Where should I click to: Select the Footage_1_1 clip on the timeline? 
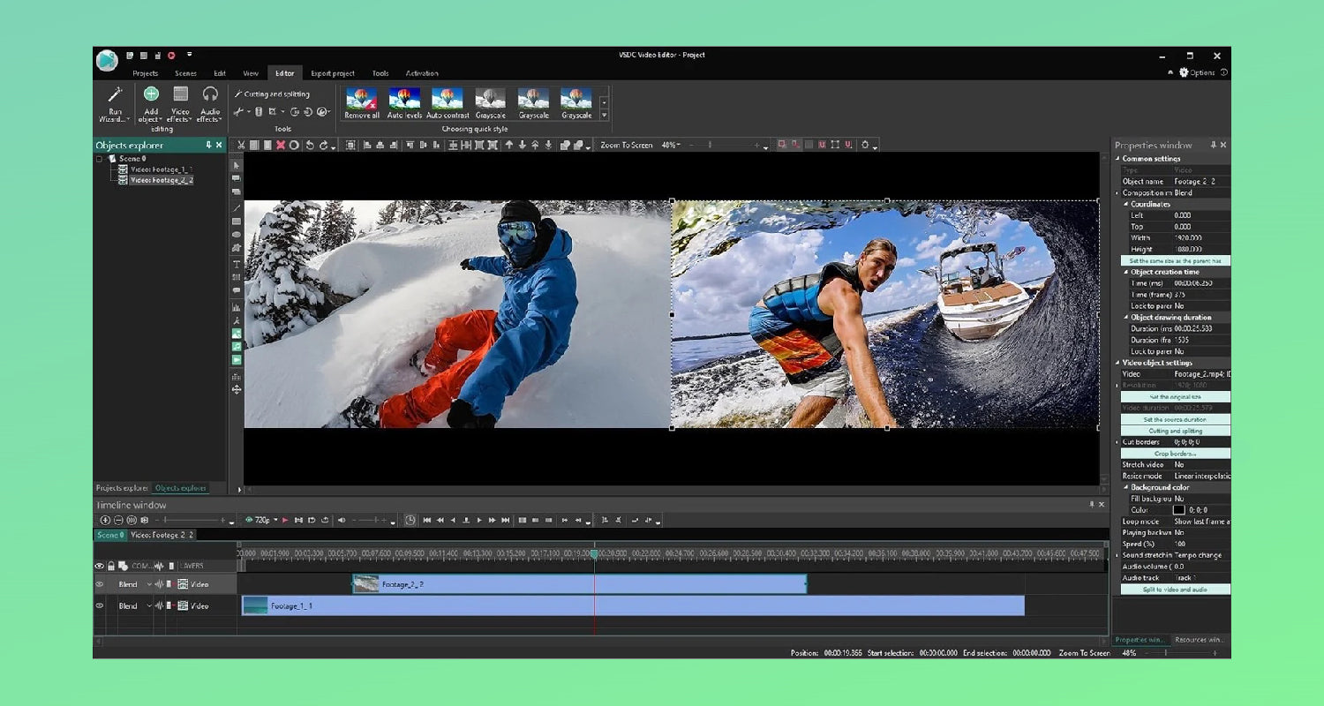pyautogui.click(x=633, y=605)
